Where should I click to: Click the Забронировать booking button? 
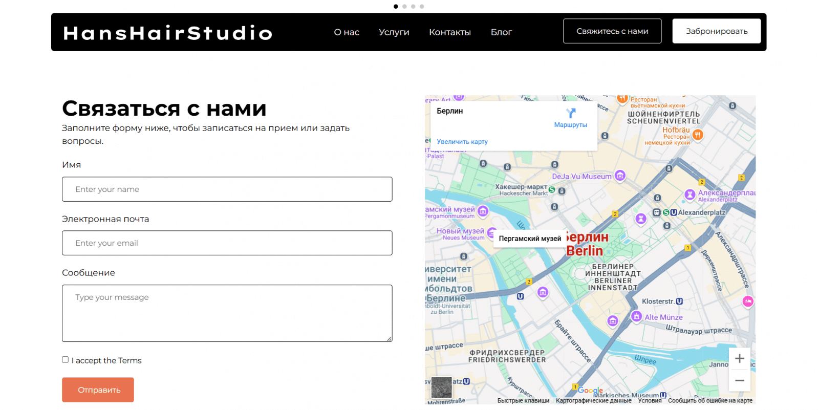coord(716,31)
